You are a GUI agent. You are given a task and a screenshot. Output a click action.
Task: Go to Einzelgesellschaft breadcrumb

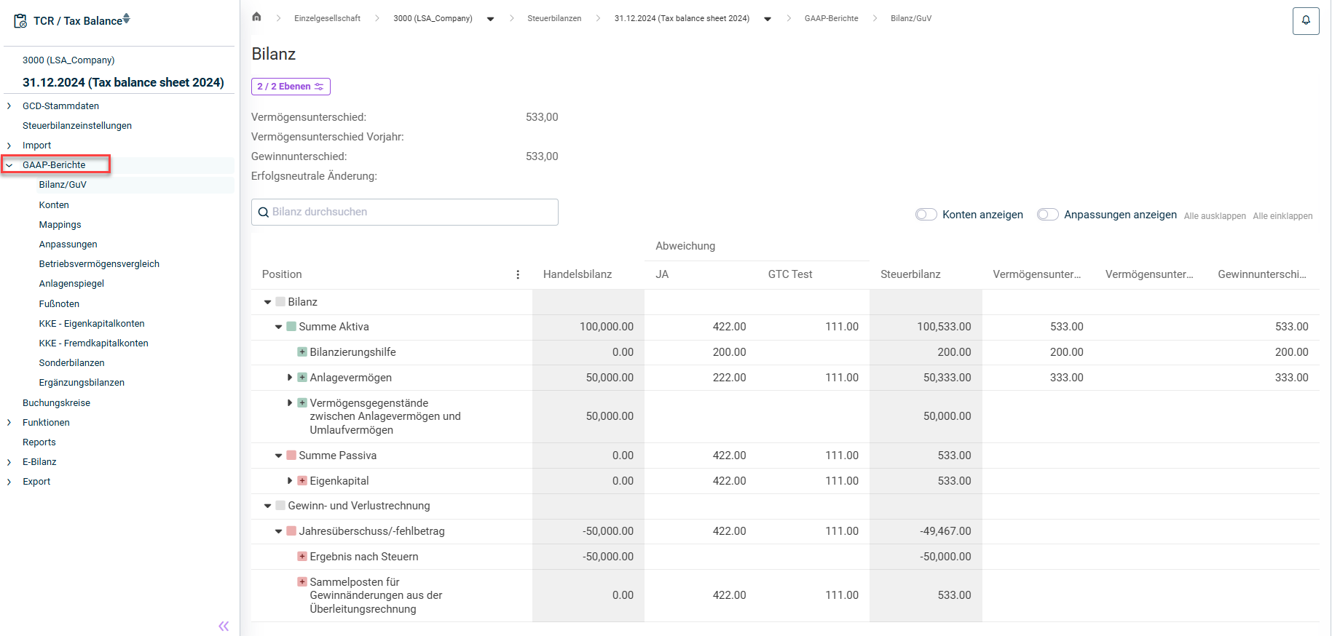click(x=327, y=19)
